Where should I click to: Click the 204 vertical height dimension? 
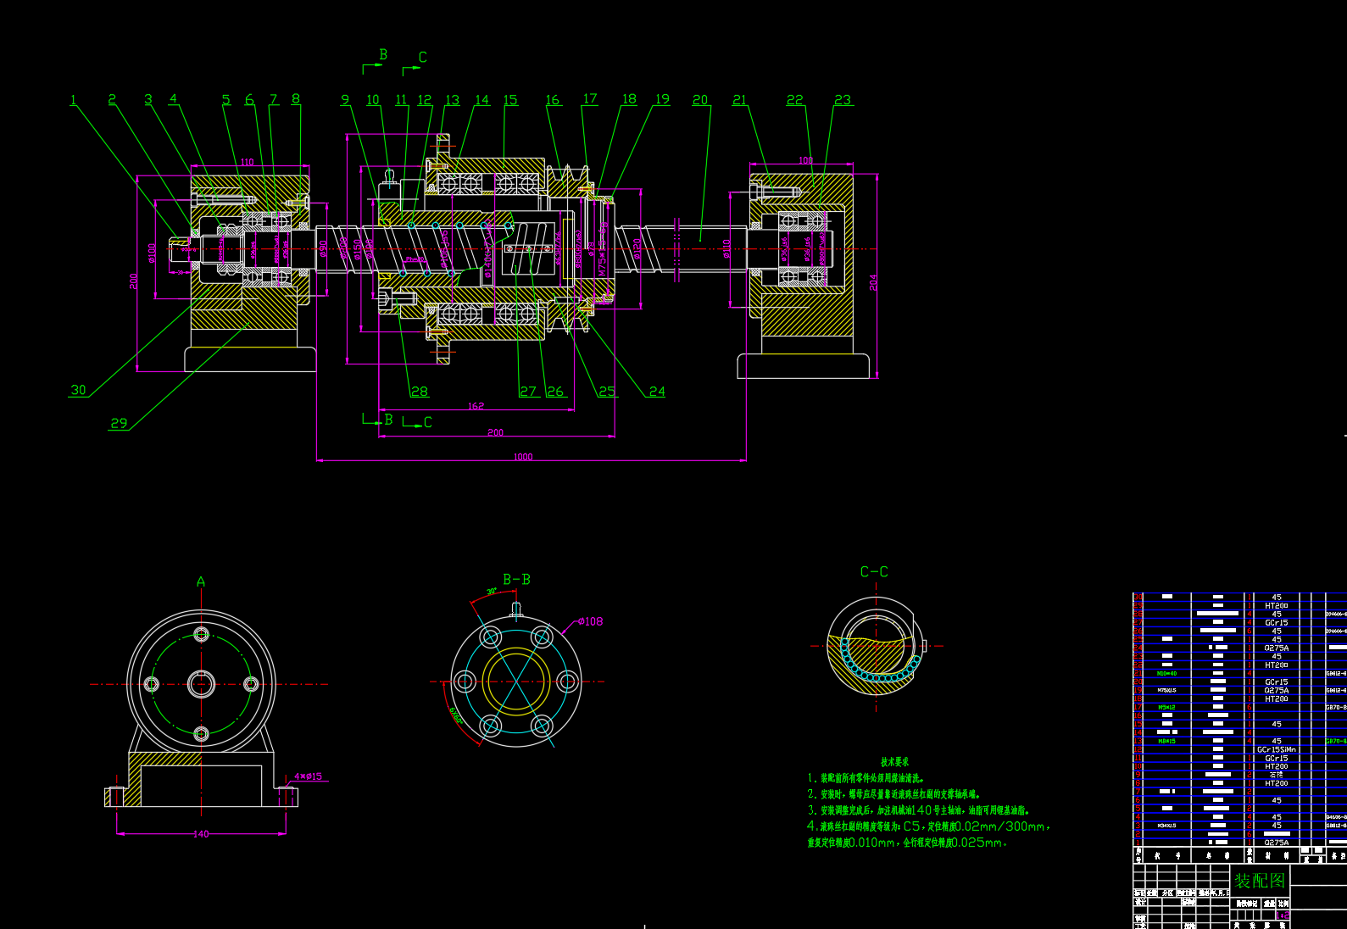(x=873, y=282)
